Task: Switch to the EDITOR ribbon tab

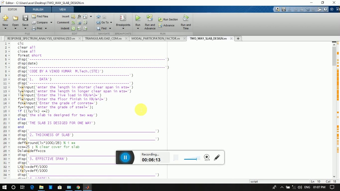Action: (x=12, y=10)
